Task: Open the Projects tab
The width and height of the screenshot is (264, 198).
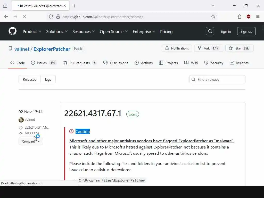Action: pyautogui.click(x=168, y=63)
